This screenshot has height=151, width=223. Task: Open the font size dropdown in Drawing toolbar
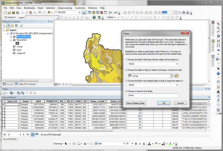point(132,144)
